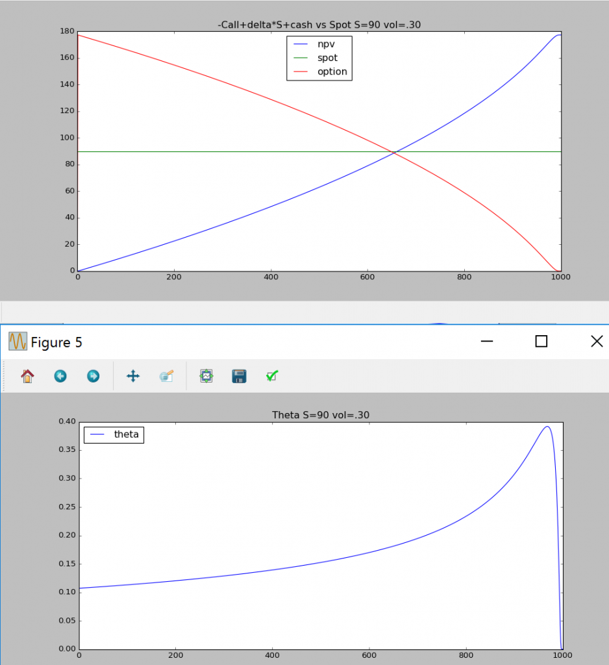Toggle Pan/Zoom mode with the cross-arrows icon

pos(132,376)
